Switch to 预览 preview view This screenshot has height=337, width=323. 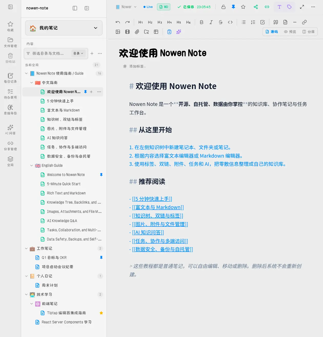click(290, 32)
